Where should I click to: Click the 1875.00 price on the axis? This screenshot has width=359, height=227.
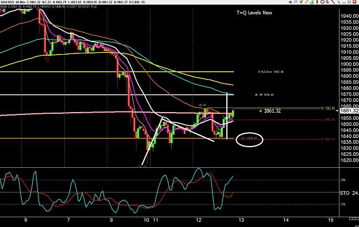click(349, 94)
